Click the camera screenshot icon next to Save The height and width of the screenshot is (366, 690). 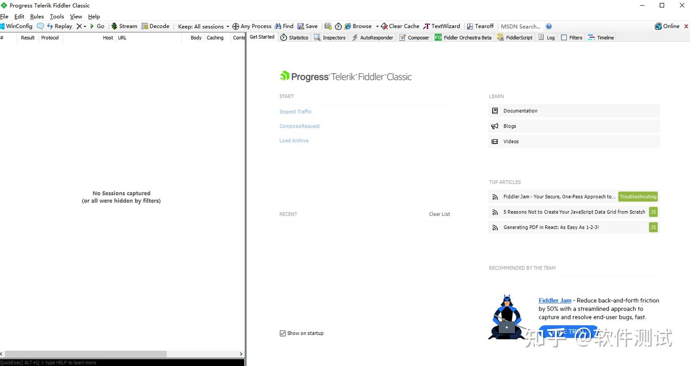click(x=328, y=26)
